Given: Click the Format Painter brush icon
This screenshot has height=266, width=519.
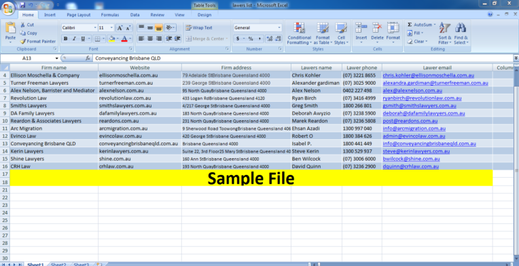Looking at the screenshot, I should click(22, 41).
